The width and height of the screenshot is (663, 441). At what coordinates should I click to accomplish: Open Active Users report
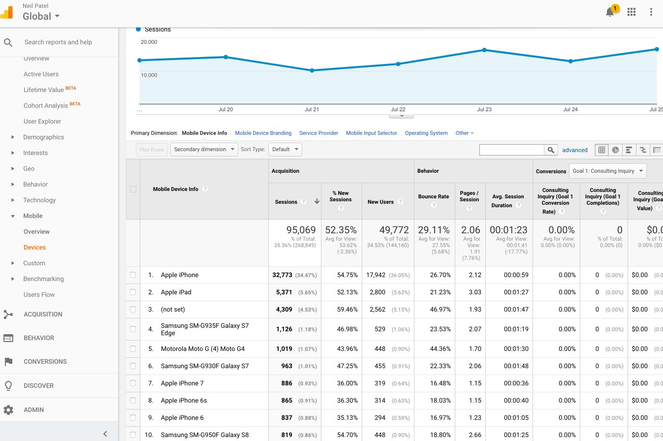(41, 74)
